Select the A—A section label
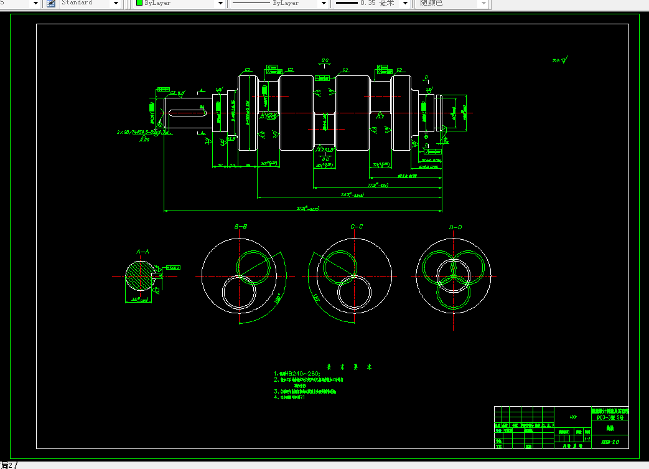This screenshot has width=649, height=469. tap(142, 252)
